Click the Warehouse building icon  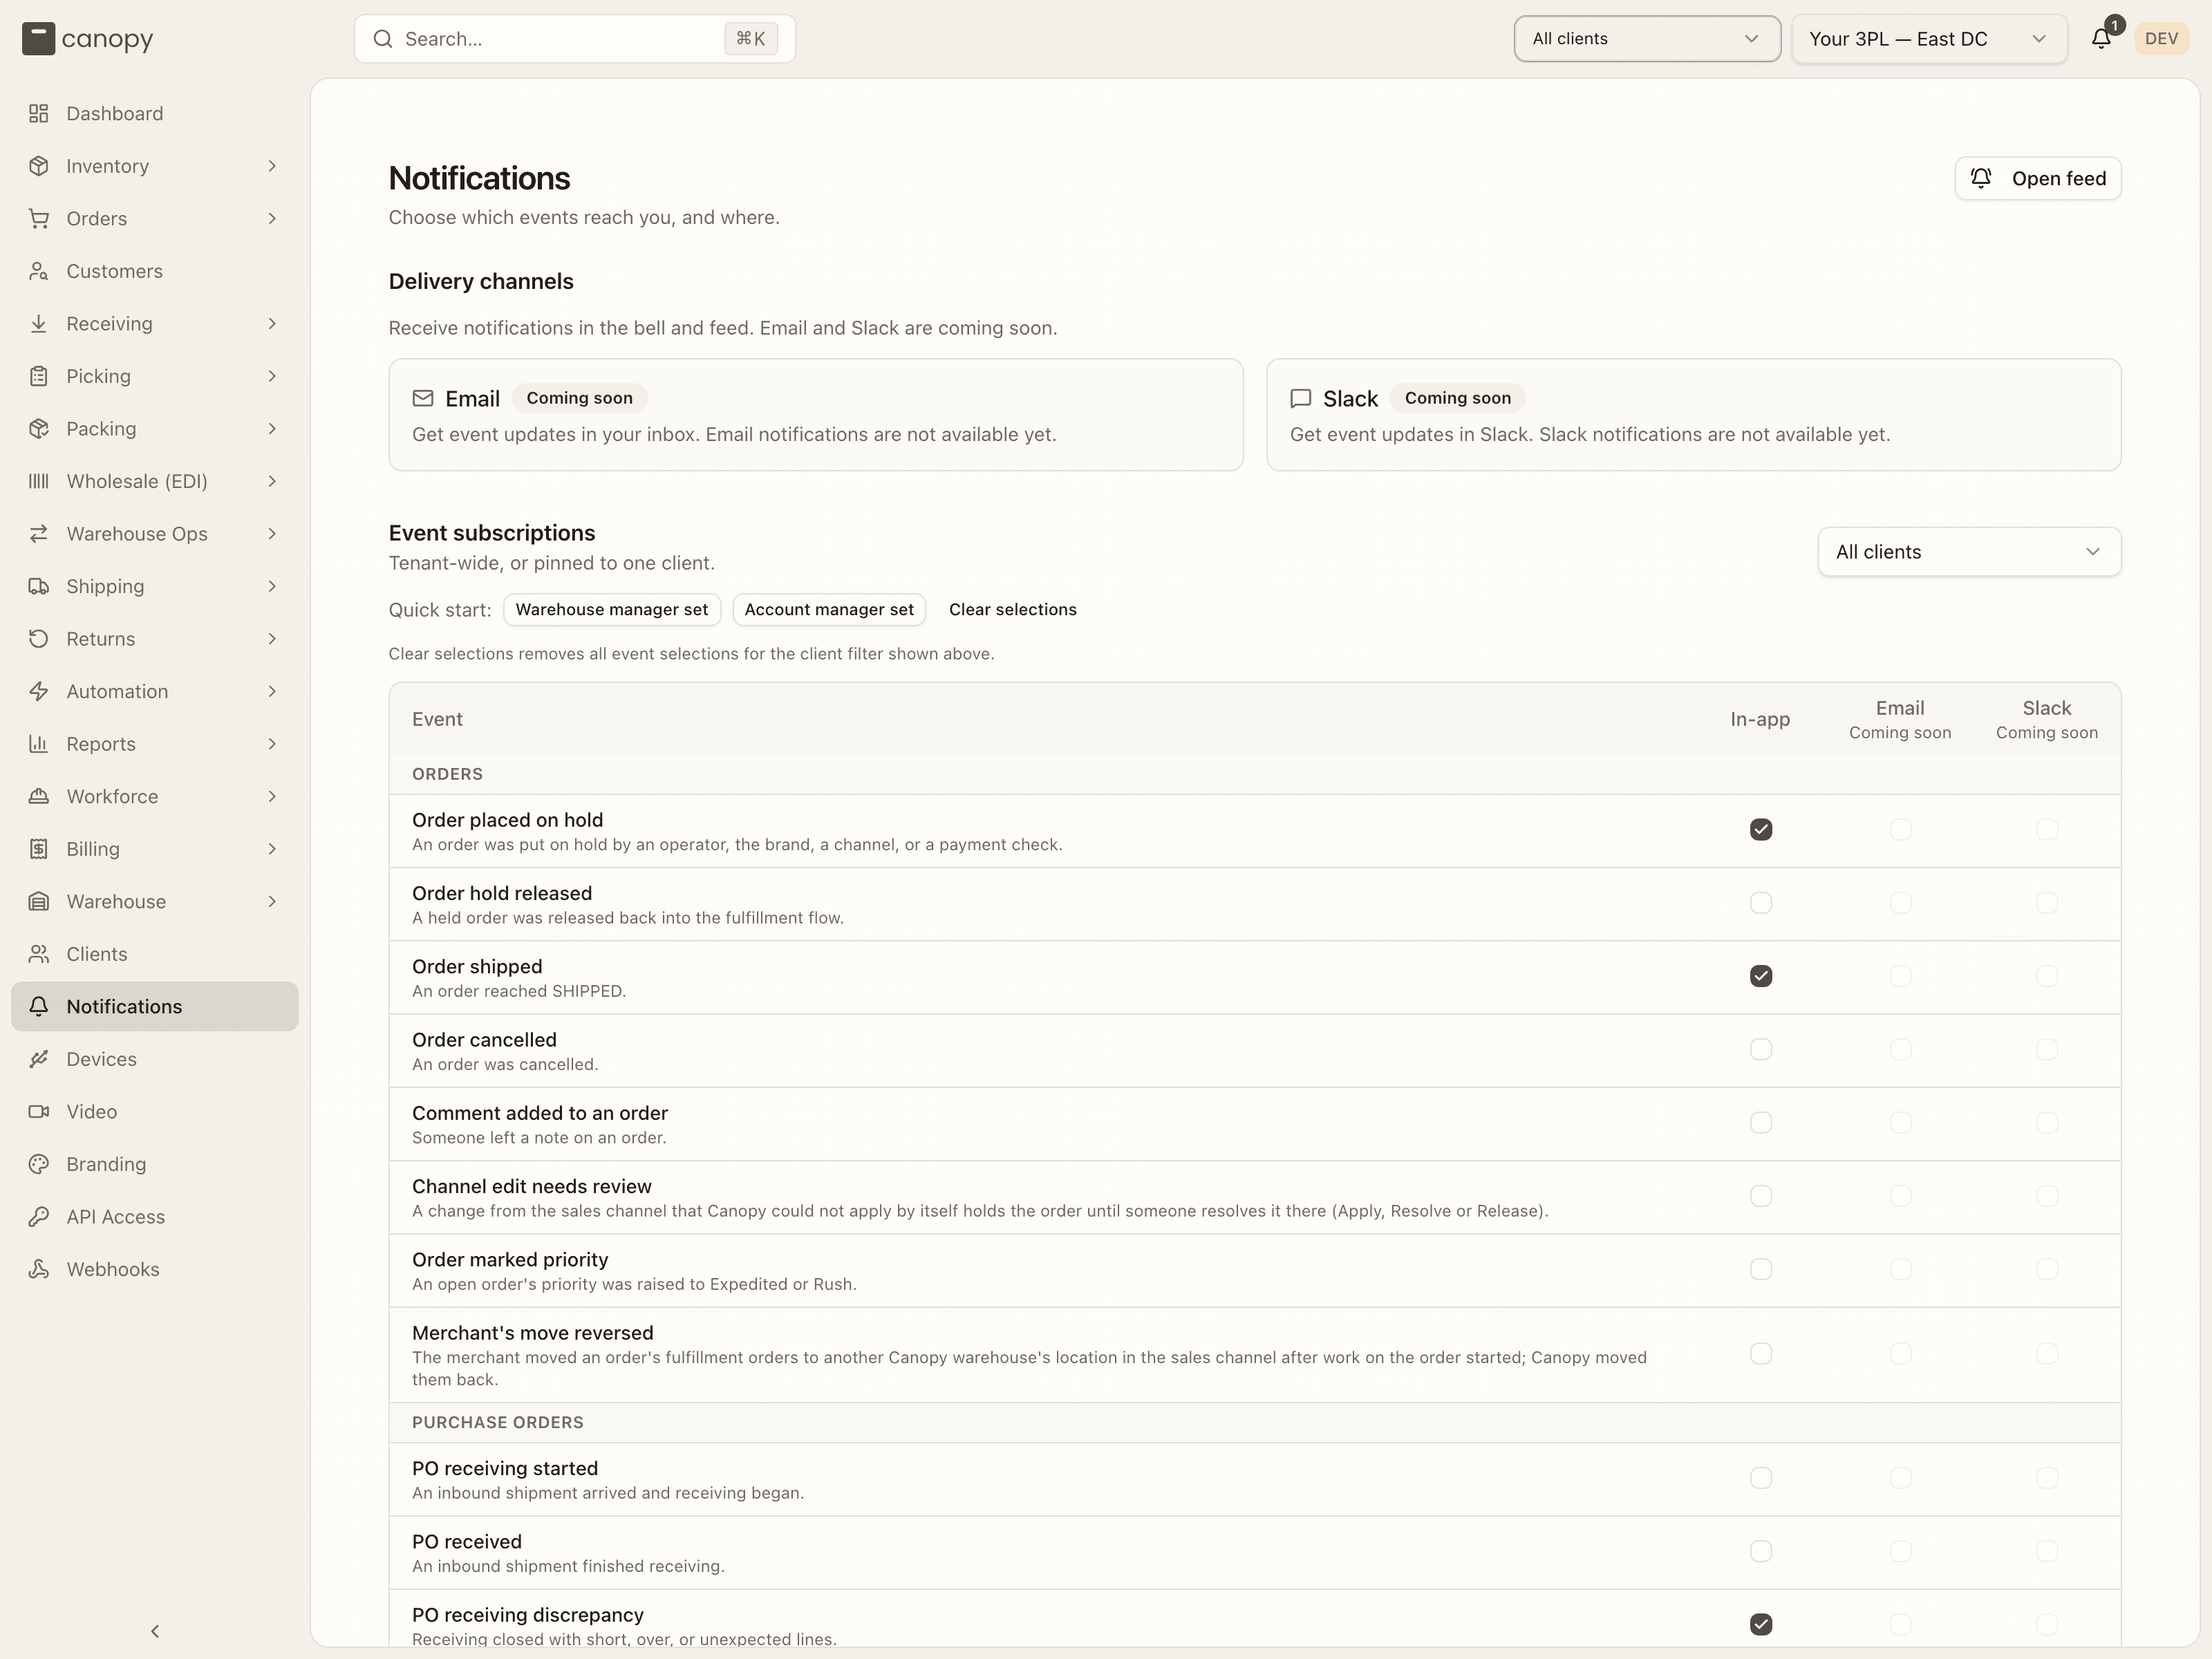coord(39,901)
